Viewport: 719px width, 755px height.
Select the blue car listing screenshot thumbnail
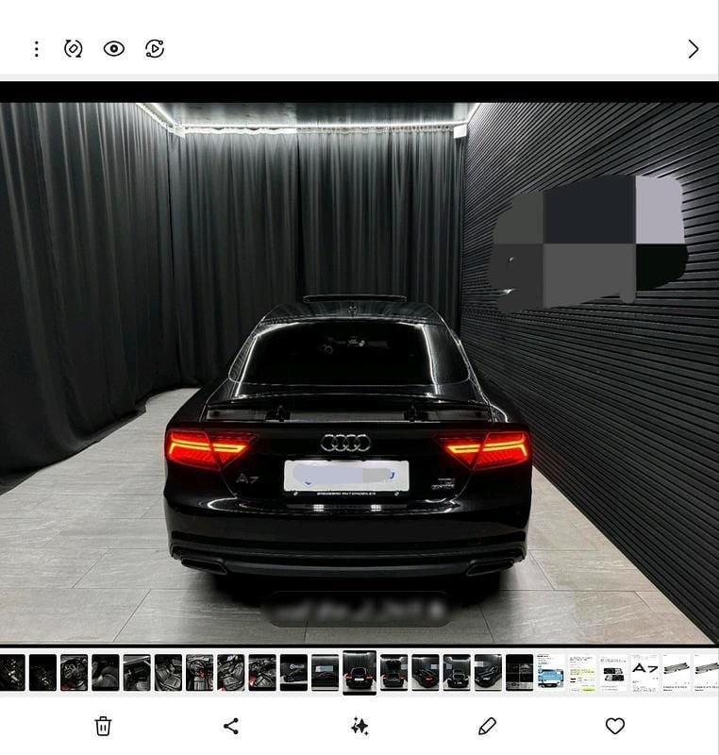(x=550, y=672)
